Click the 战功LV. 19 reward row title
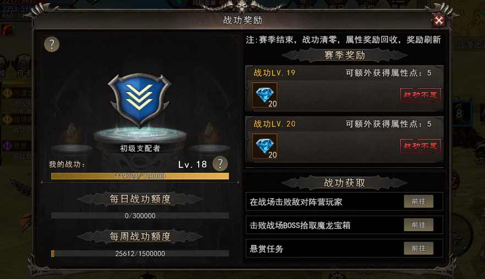Image resolution: width=485 pixels, height=279 pixels. pyautogui.click(x=275, y=73)
